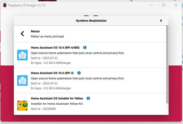Click the back chevron arrow icon
The height and width of the screenshot is (124, 183).
22,34
